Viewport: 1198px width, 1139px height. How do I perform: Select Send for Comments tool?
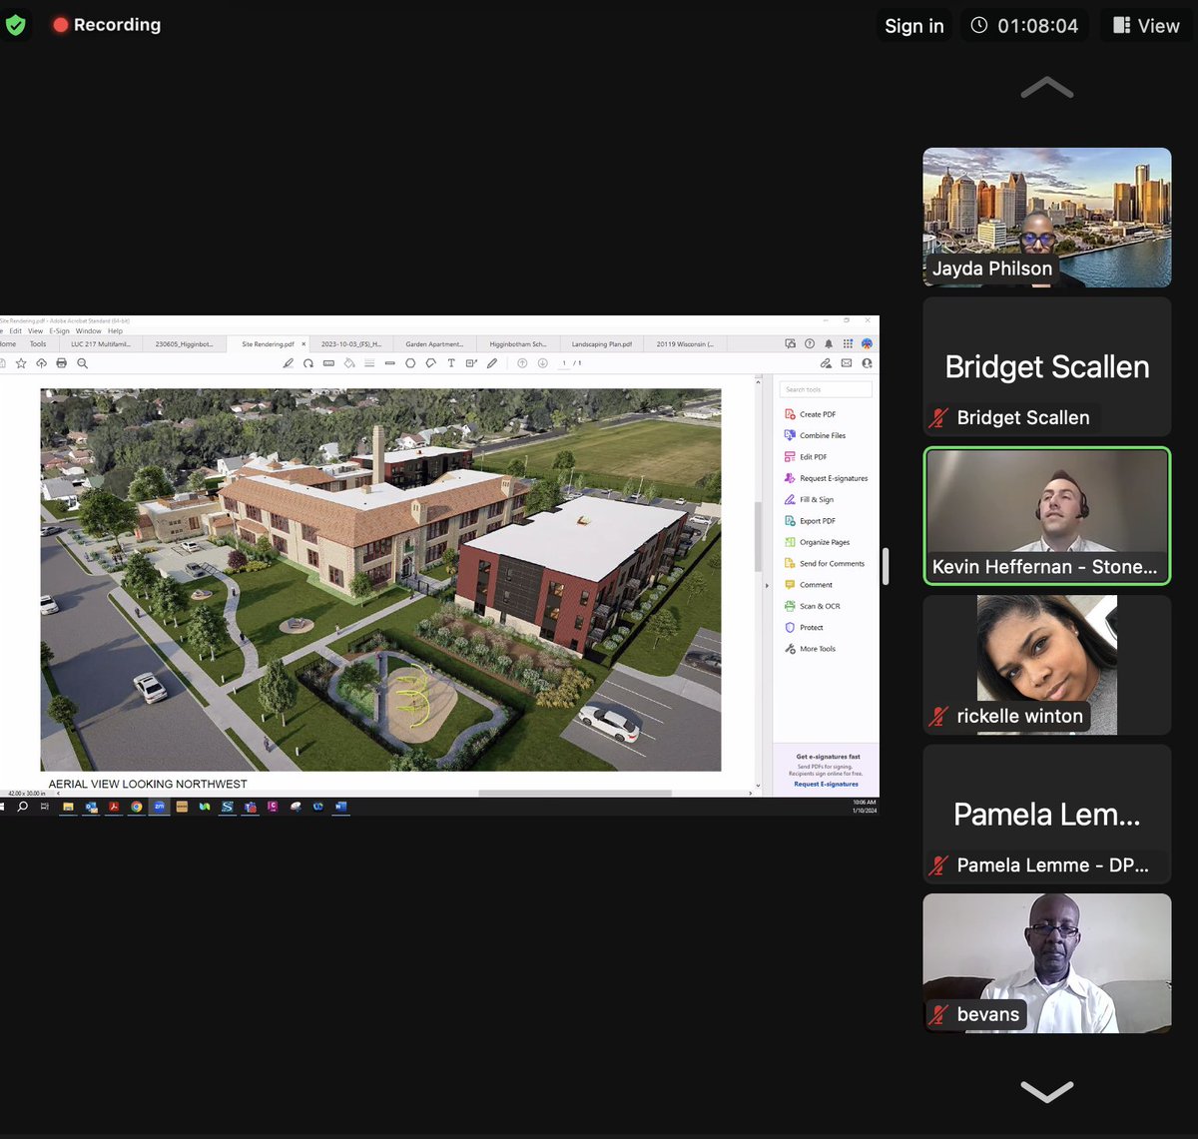tap(826, 564)
